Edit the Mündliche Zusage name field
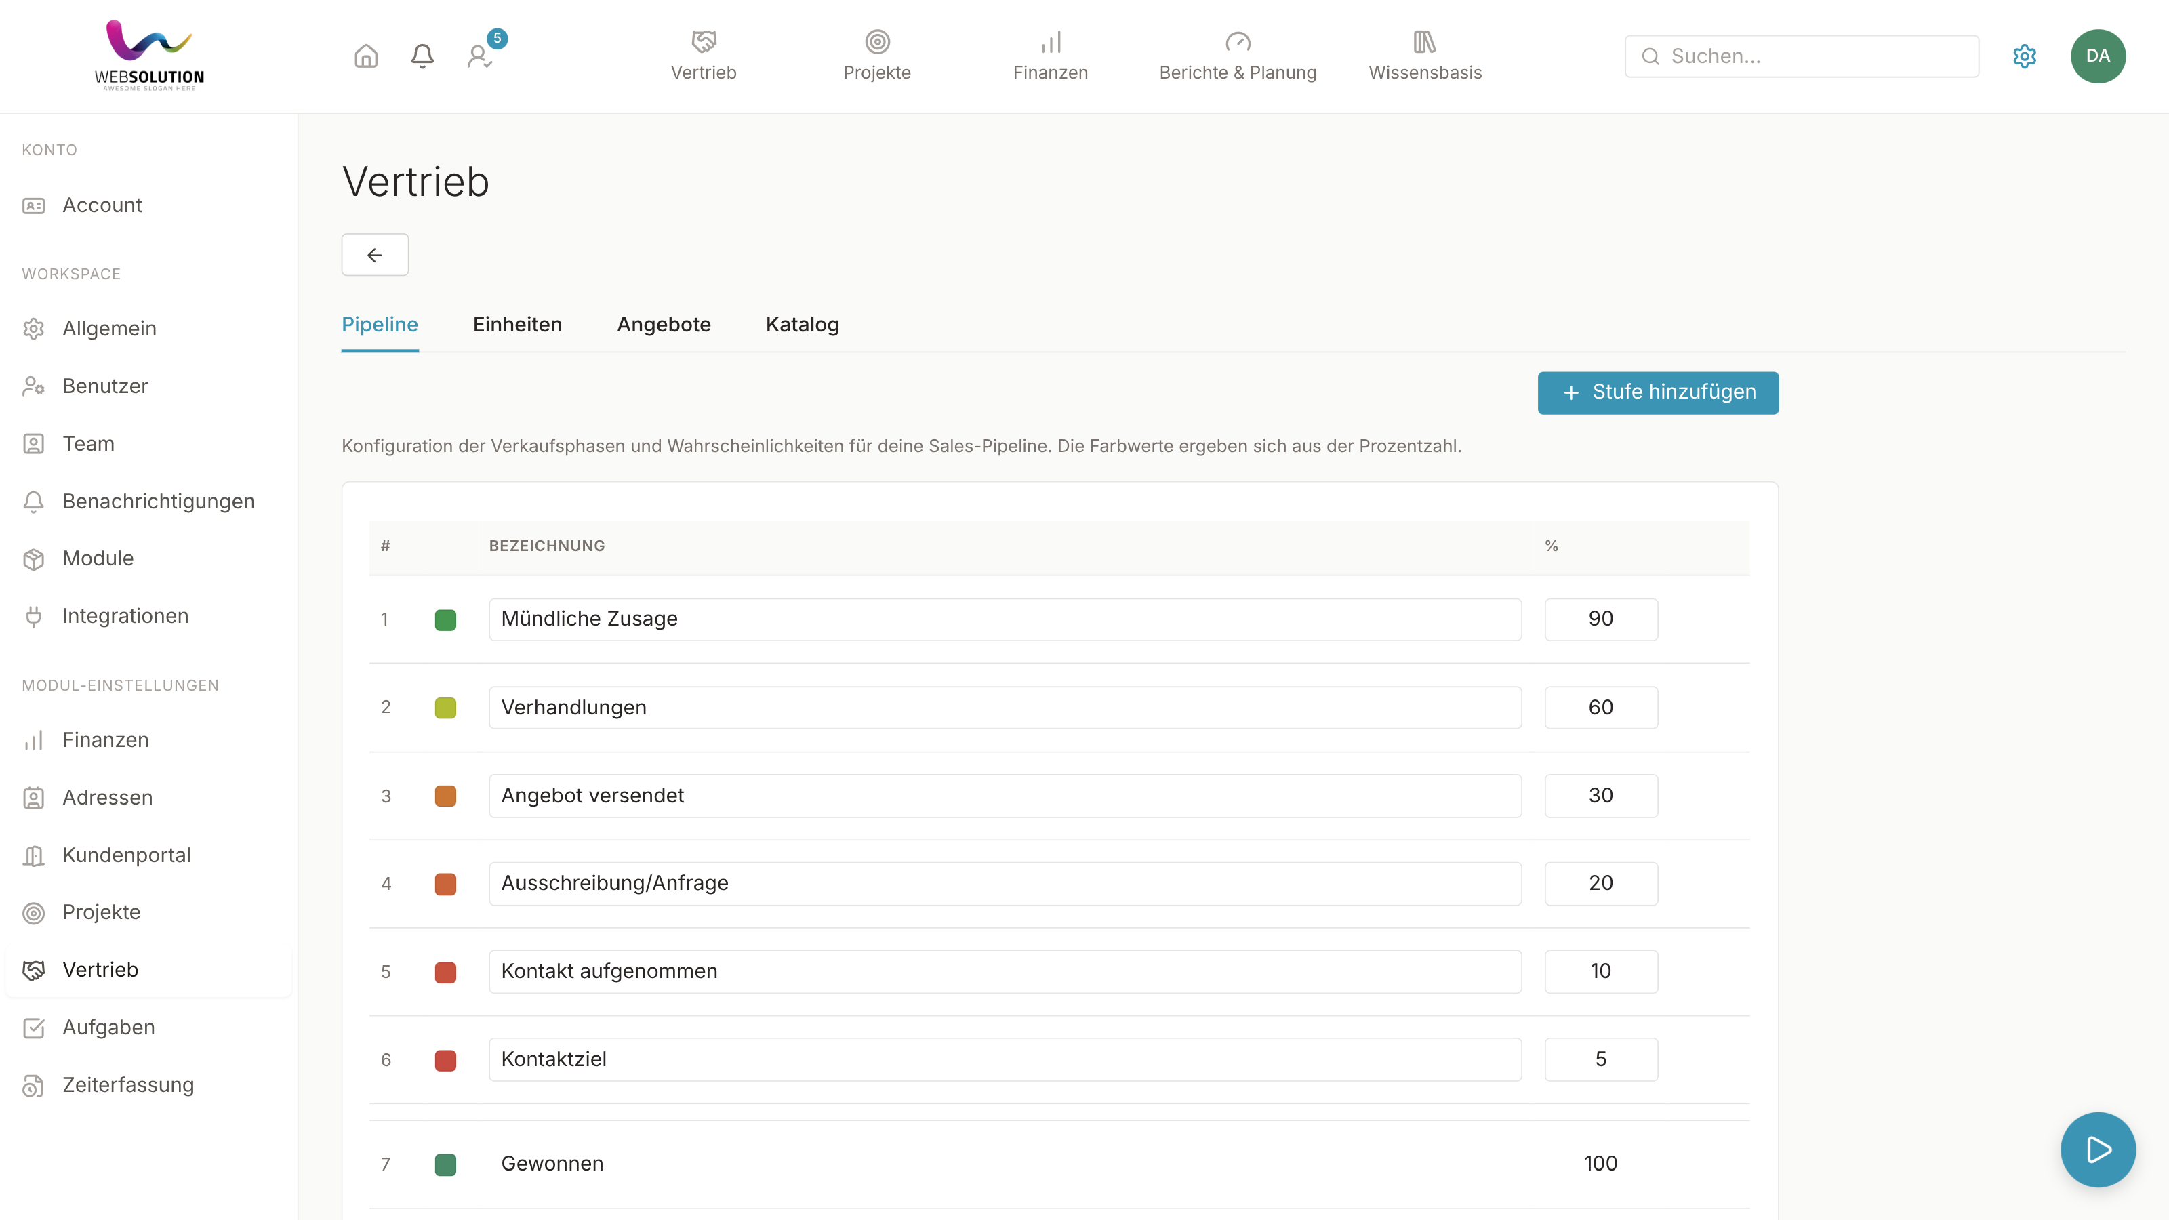The height and width of the screenshot is (1220, 2169). [x=1005, y=619]
